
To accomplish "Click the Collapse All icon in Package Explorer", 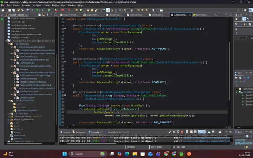I will click(39, 15).
